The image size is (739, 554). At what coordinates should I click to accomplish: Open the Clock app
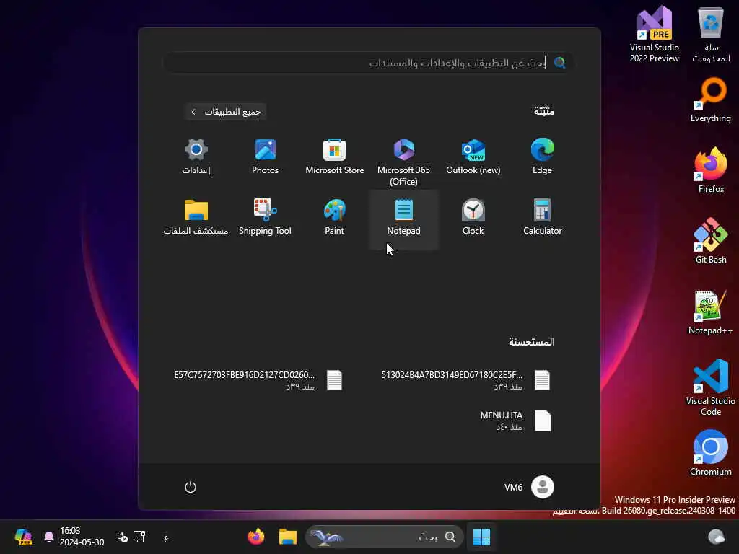point(473,218)
